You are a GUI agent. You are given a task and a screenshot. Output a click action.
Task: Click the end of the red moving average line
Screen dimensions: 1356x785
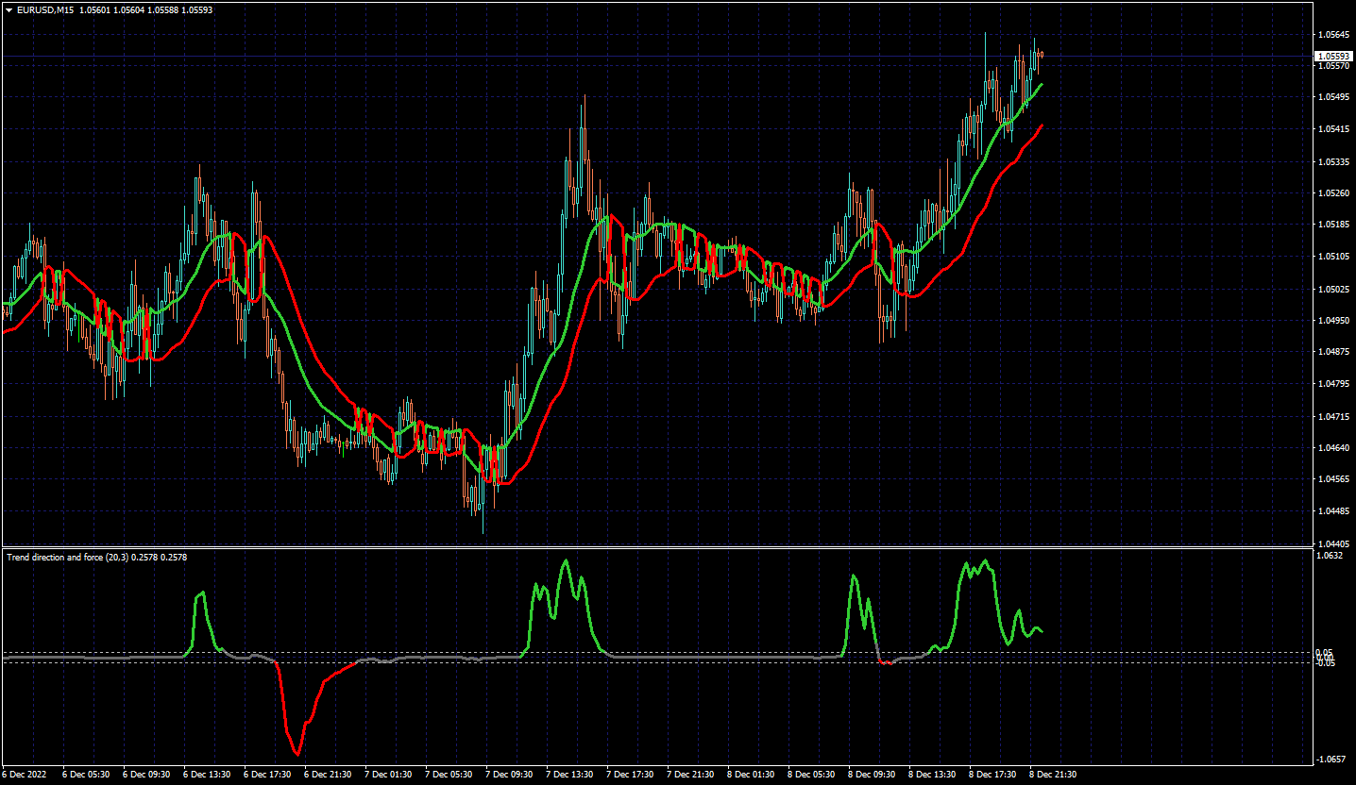(x=1041, y=125)
